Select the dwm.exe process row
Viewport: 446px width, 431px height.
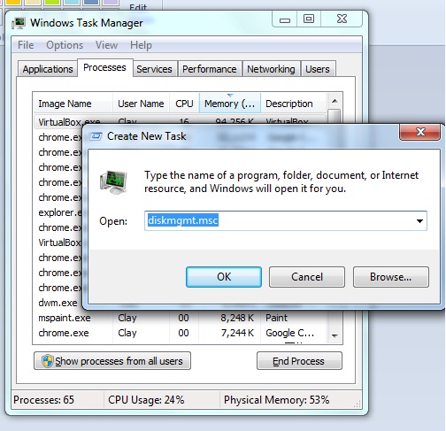(58, 303)
